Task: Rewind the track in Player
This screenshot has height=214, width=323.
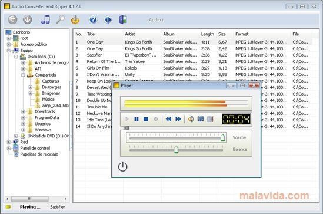Action: pos(168,119)
